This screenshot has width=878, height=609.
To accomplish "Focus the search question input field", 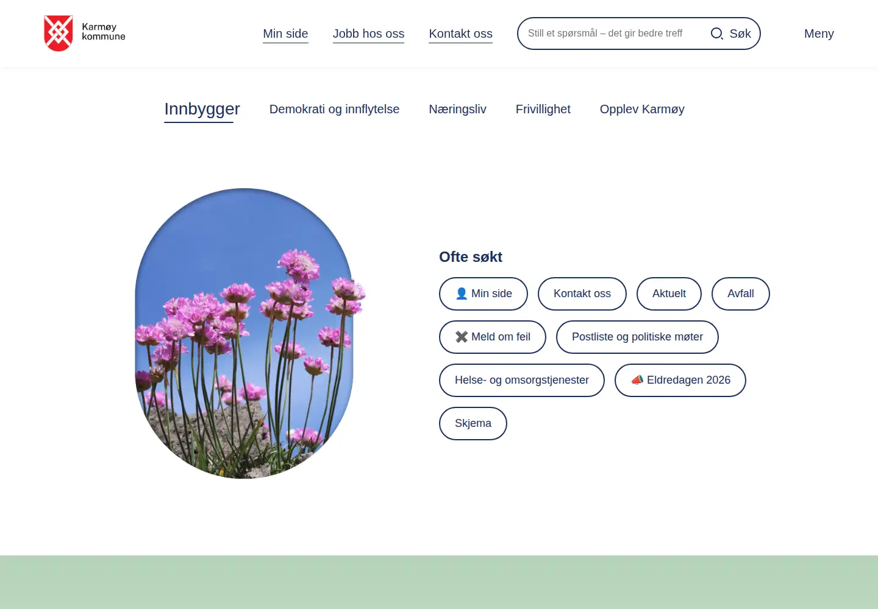I will click(613, 33).
